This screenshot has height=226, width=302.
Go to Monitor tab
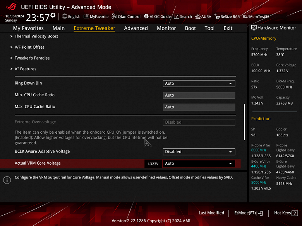click(166, 28)
